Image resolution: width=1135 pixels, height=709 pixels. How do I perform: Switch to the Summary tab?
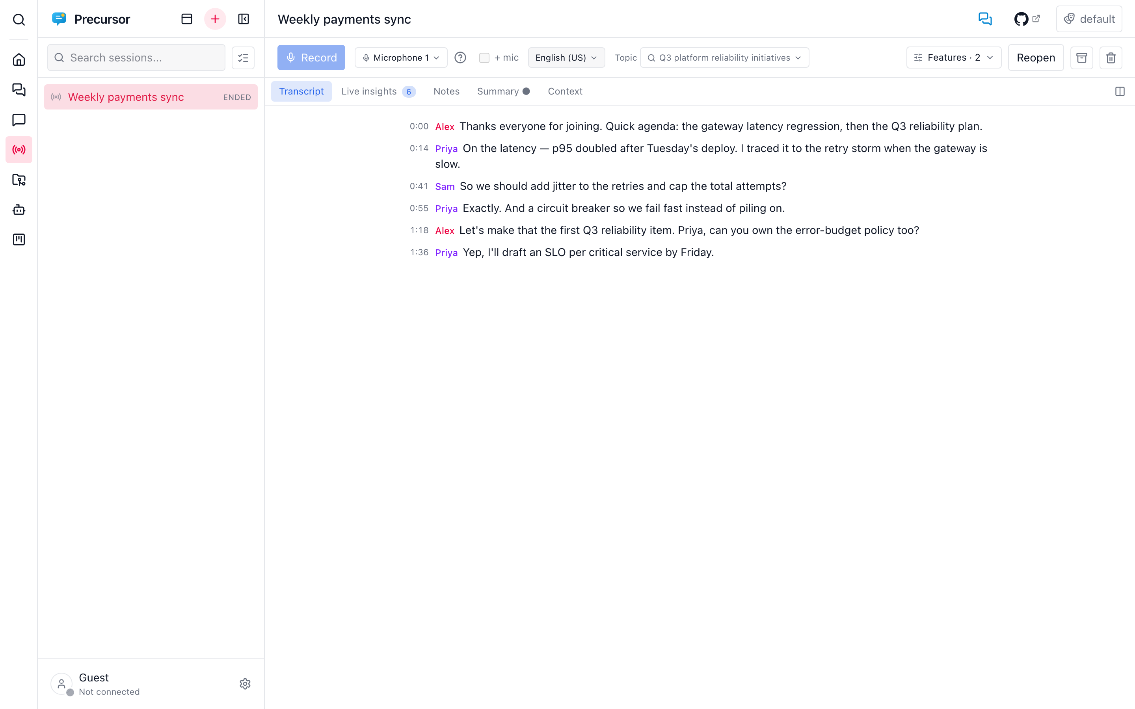click(x=503, y=91)
